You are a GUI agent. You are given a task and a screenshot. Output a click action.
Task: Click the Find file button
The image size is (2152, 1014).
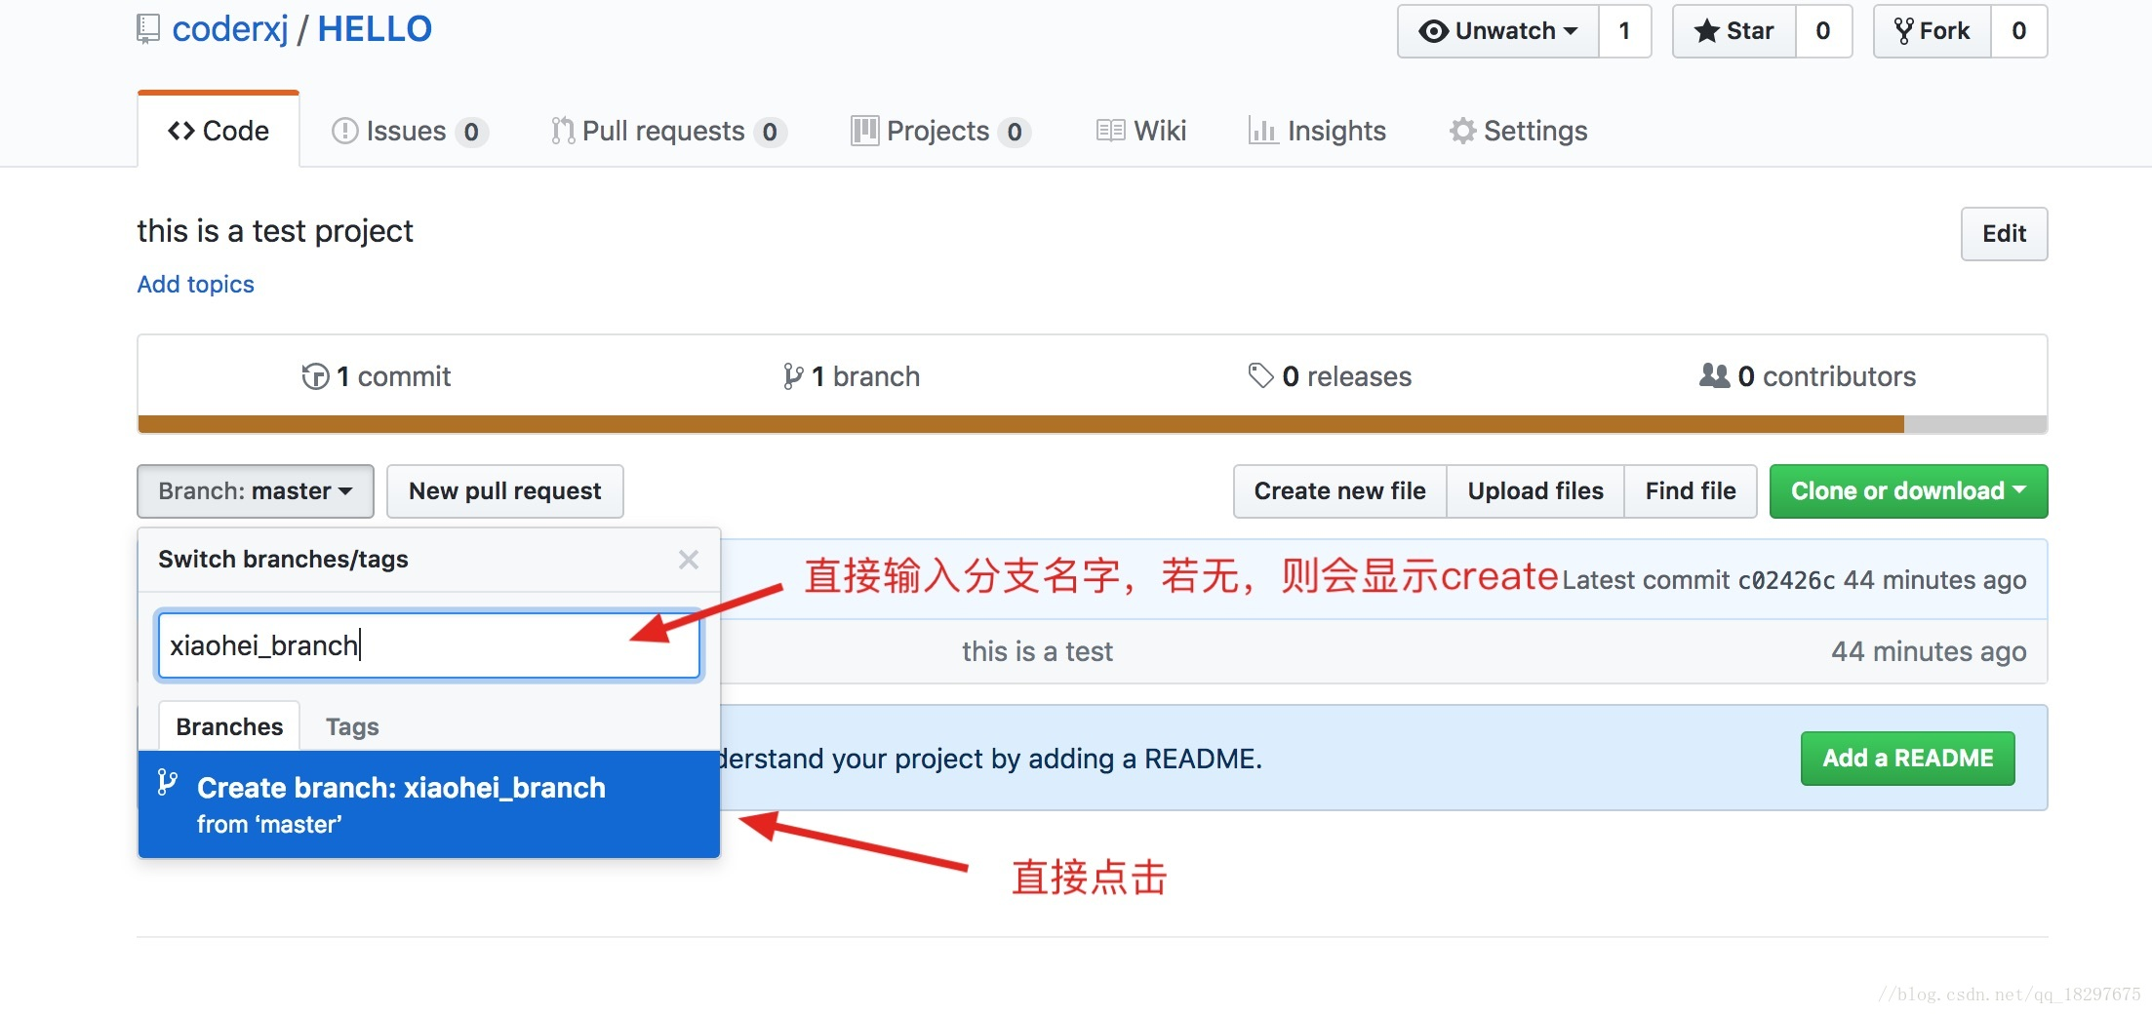pos(1691,491)
